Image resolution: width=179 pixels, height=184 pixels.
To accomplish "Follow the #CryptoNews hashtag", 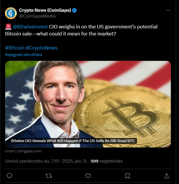I will (42, 48).
